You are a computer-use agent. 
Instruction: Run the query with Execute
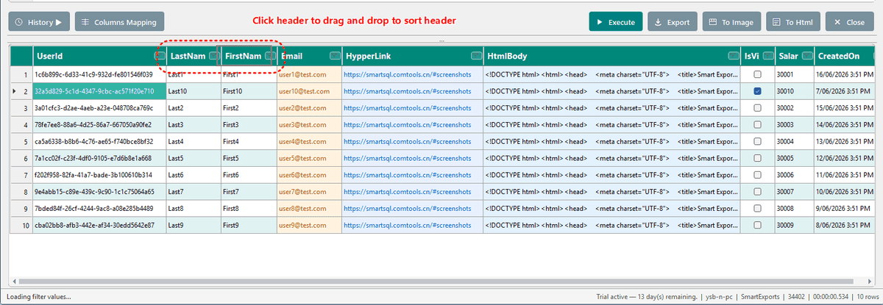tap(616, 22)
